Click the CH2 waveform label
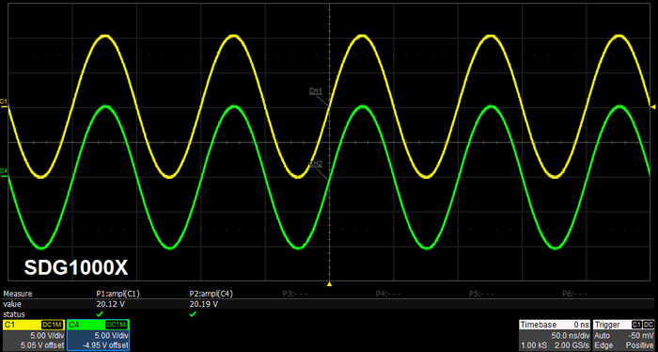The height and width of the screenshot is (352, 658). pos(316,164)
